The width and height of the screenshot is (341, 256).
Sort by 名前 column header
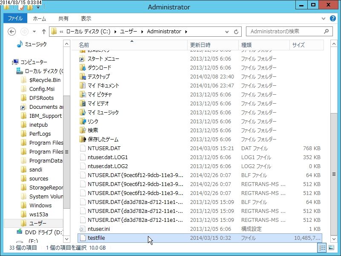click(130, 45)
